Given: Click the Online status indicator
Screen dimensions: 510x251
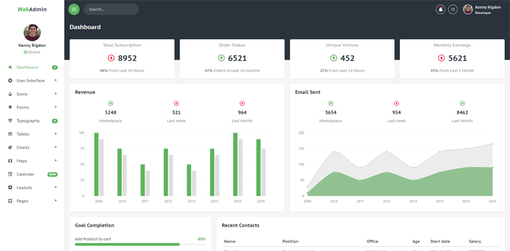Looking at the screenshot, I should (32, 52).
